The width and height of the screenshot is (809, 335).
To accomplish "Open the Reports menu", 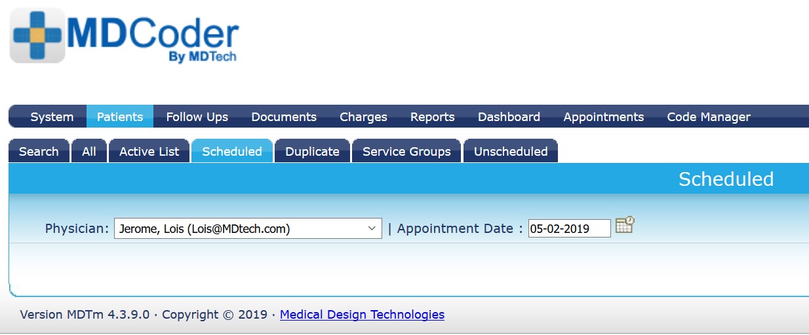I will pyautogui.click(x=433, y=116).
